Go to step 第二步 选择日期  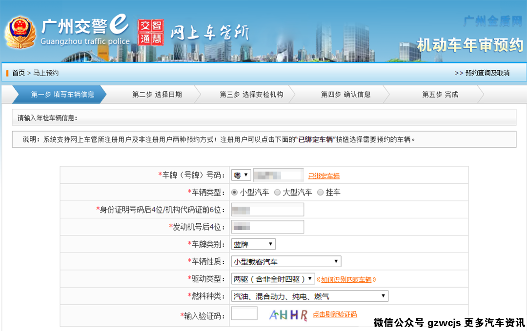tap(157, 95)
